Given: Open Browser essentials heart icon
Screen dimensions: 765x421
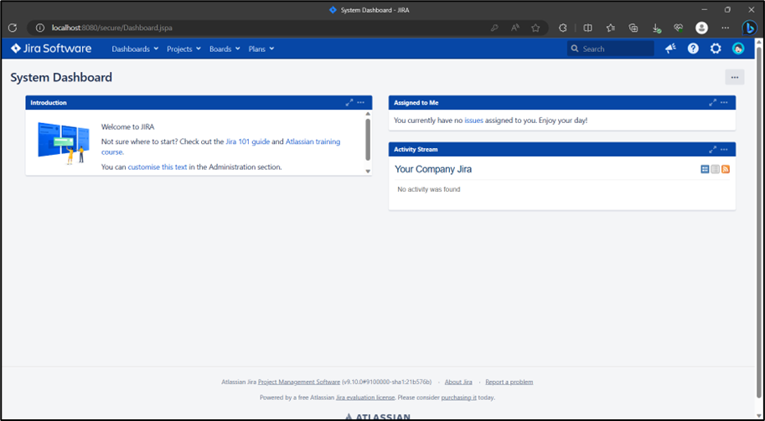Looking at the screenshot, I should pos(679,28).
